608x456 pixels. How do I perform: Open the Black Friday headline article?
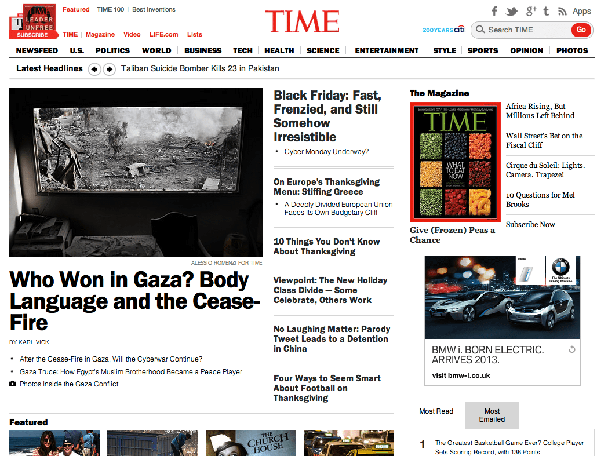coord(327,116)
